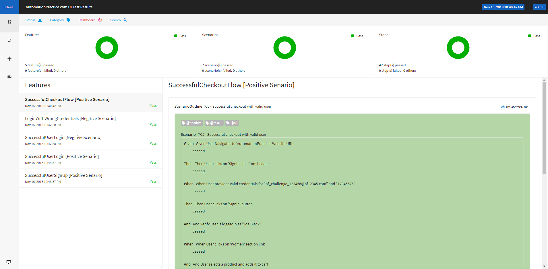Click the Steps donut chart

click(x=458, y=48)
